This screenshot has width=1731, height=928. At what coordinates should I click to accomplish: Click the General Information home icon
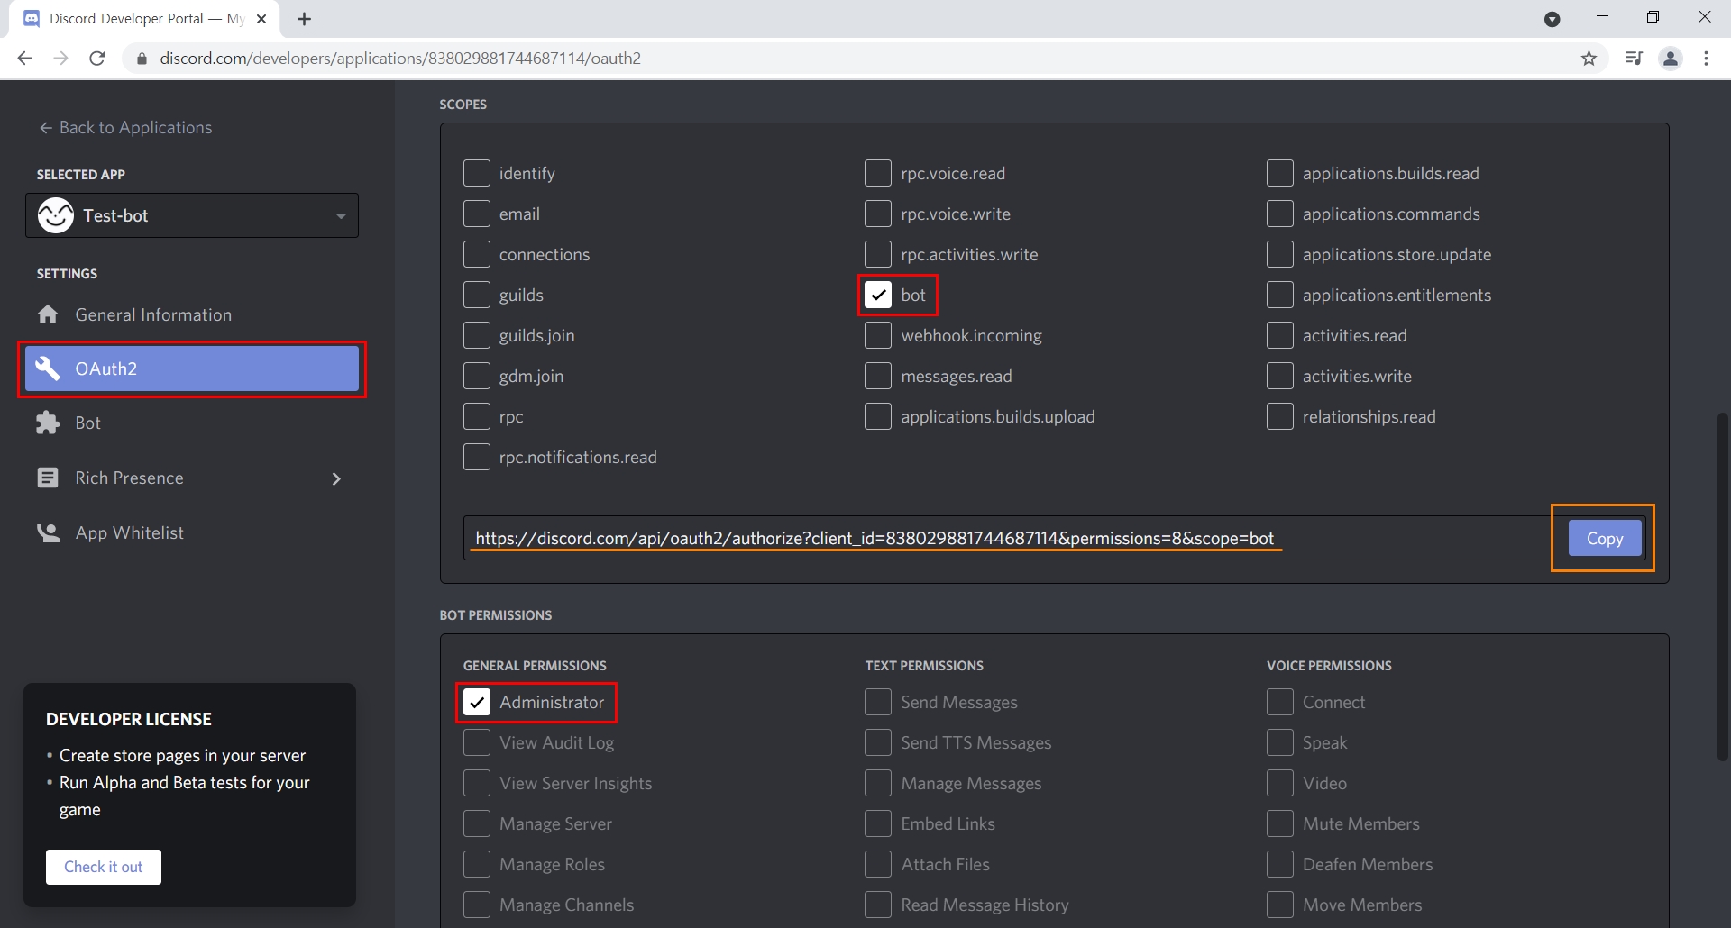48,314
